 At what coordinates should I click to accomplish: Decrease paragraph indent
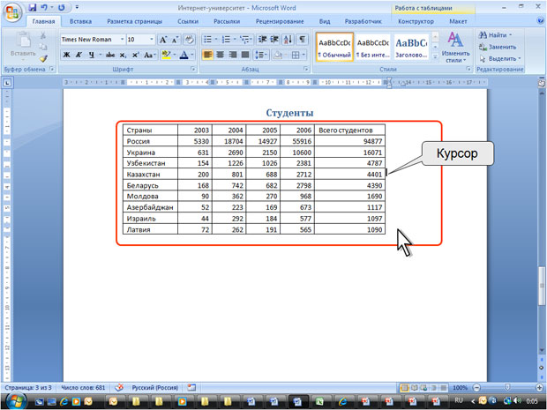tap(262, 40)
